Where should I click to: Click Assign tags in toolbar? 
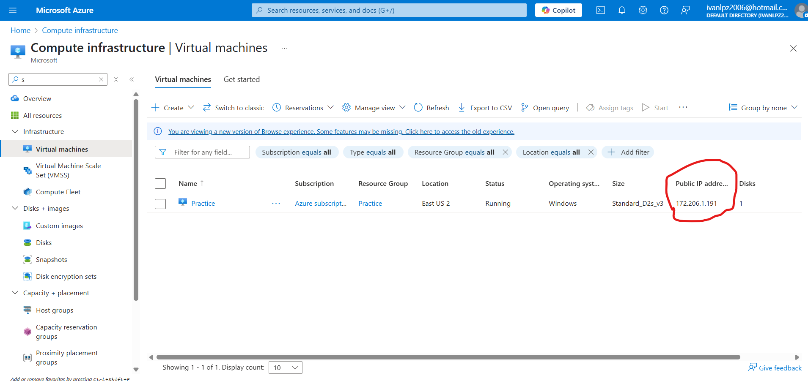point(610,108)
